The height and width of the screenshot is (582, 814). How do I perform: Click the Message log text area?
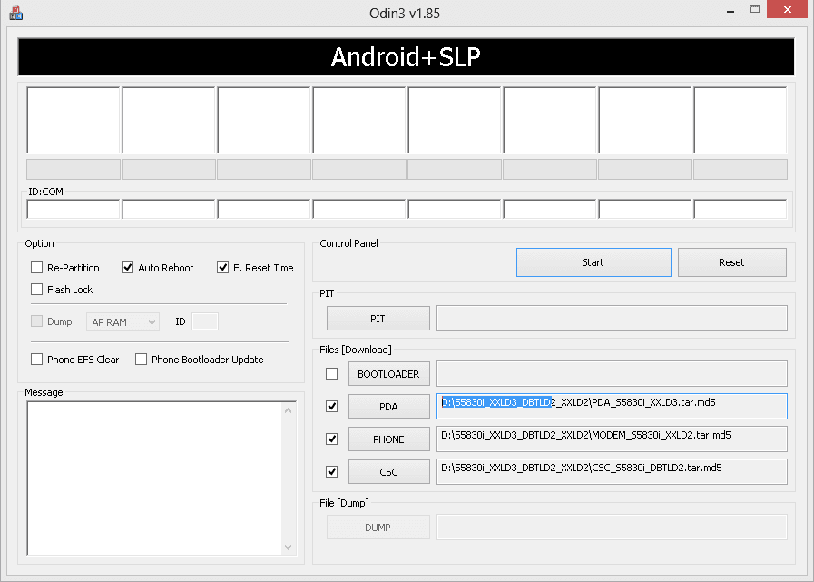tap(154, 478)
